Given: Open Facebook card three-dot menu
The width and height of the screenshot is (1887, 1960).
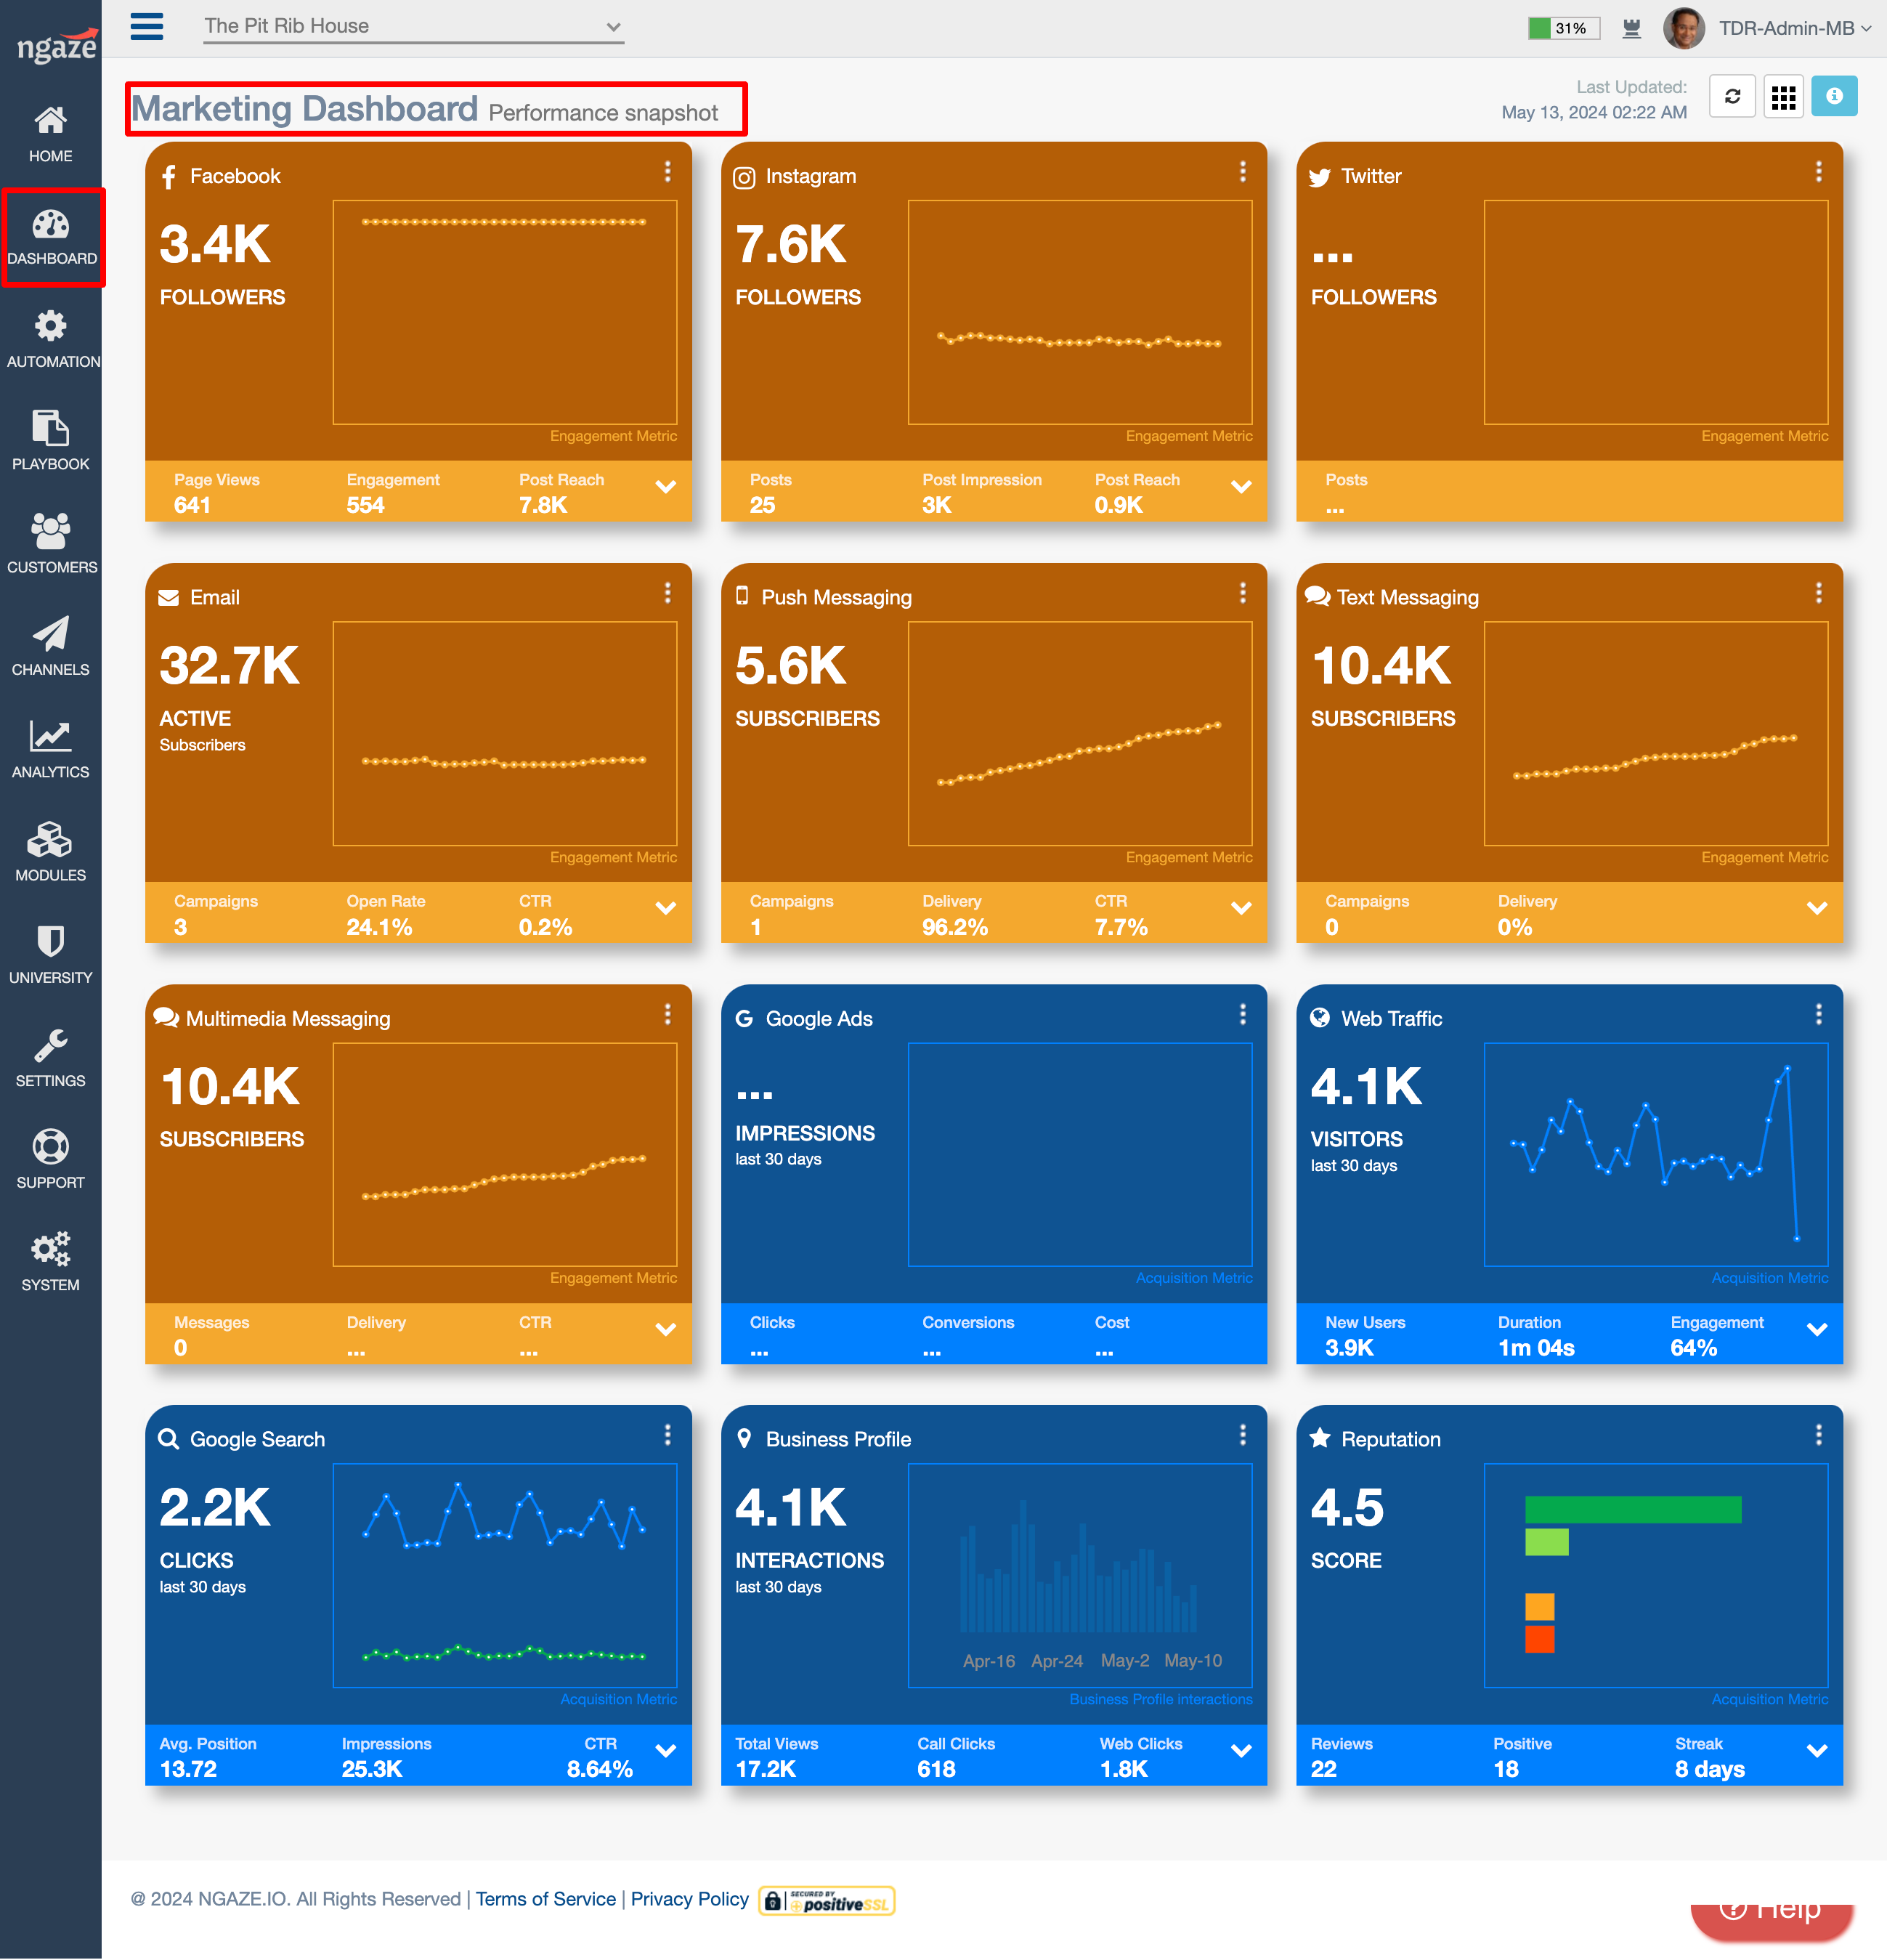Looking at the screenshot, I should click(667, 172).
